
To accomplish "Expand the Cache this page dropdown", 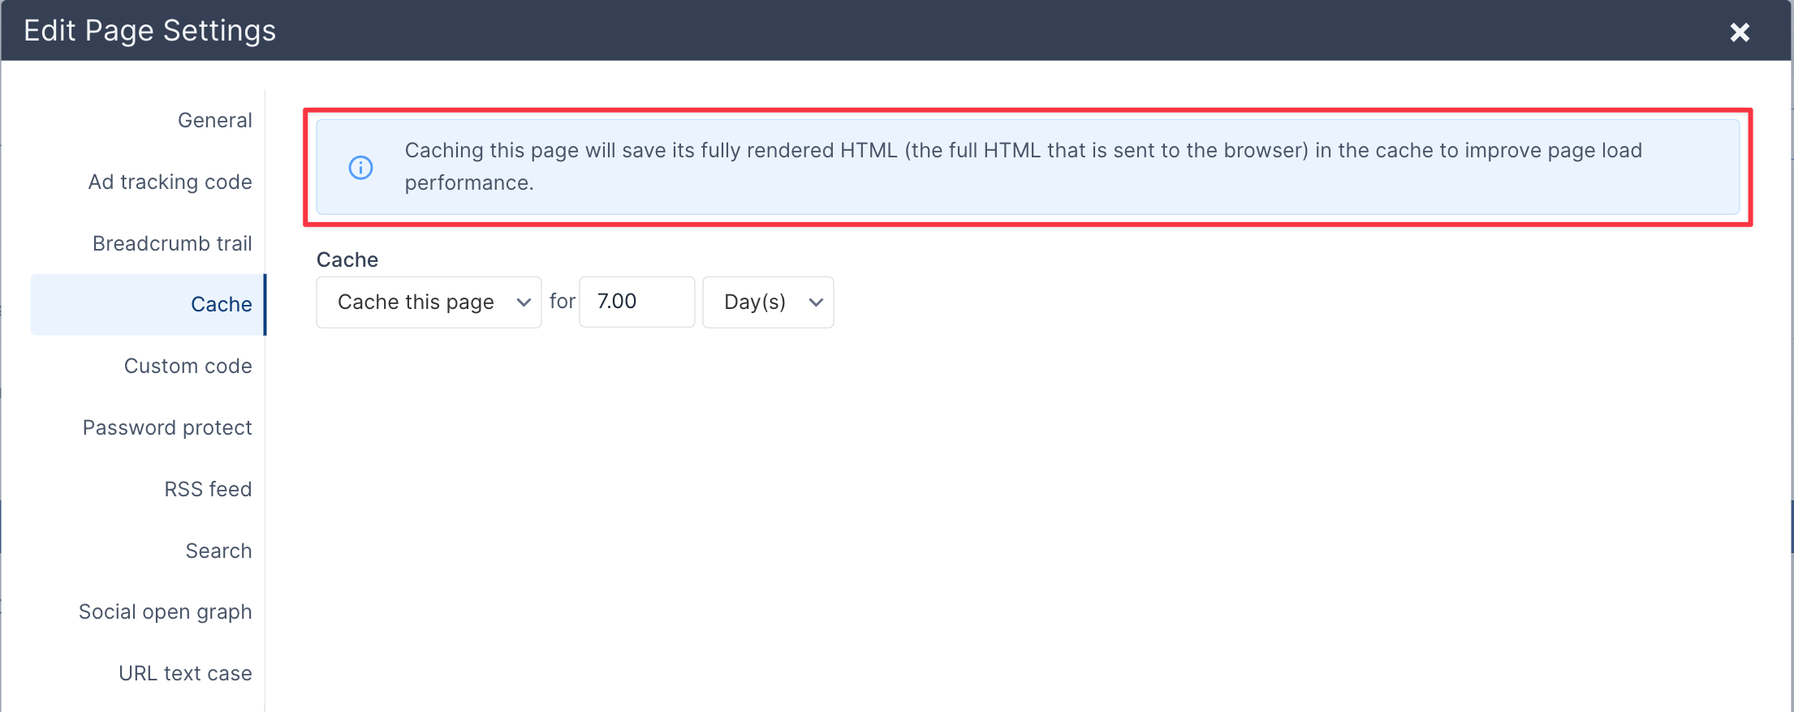I will tap(429, 302).
